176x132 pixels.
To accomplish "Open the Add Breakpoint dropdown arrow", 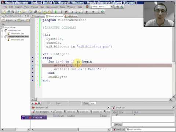I will click(x=51, y=112).
